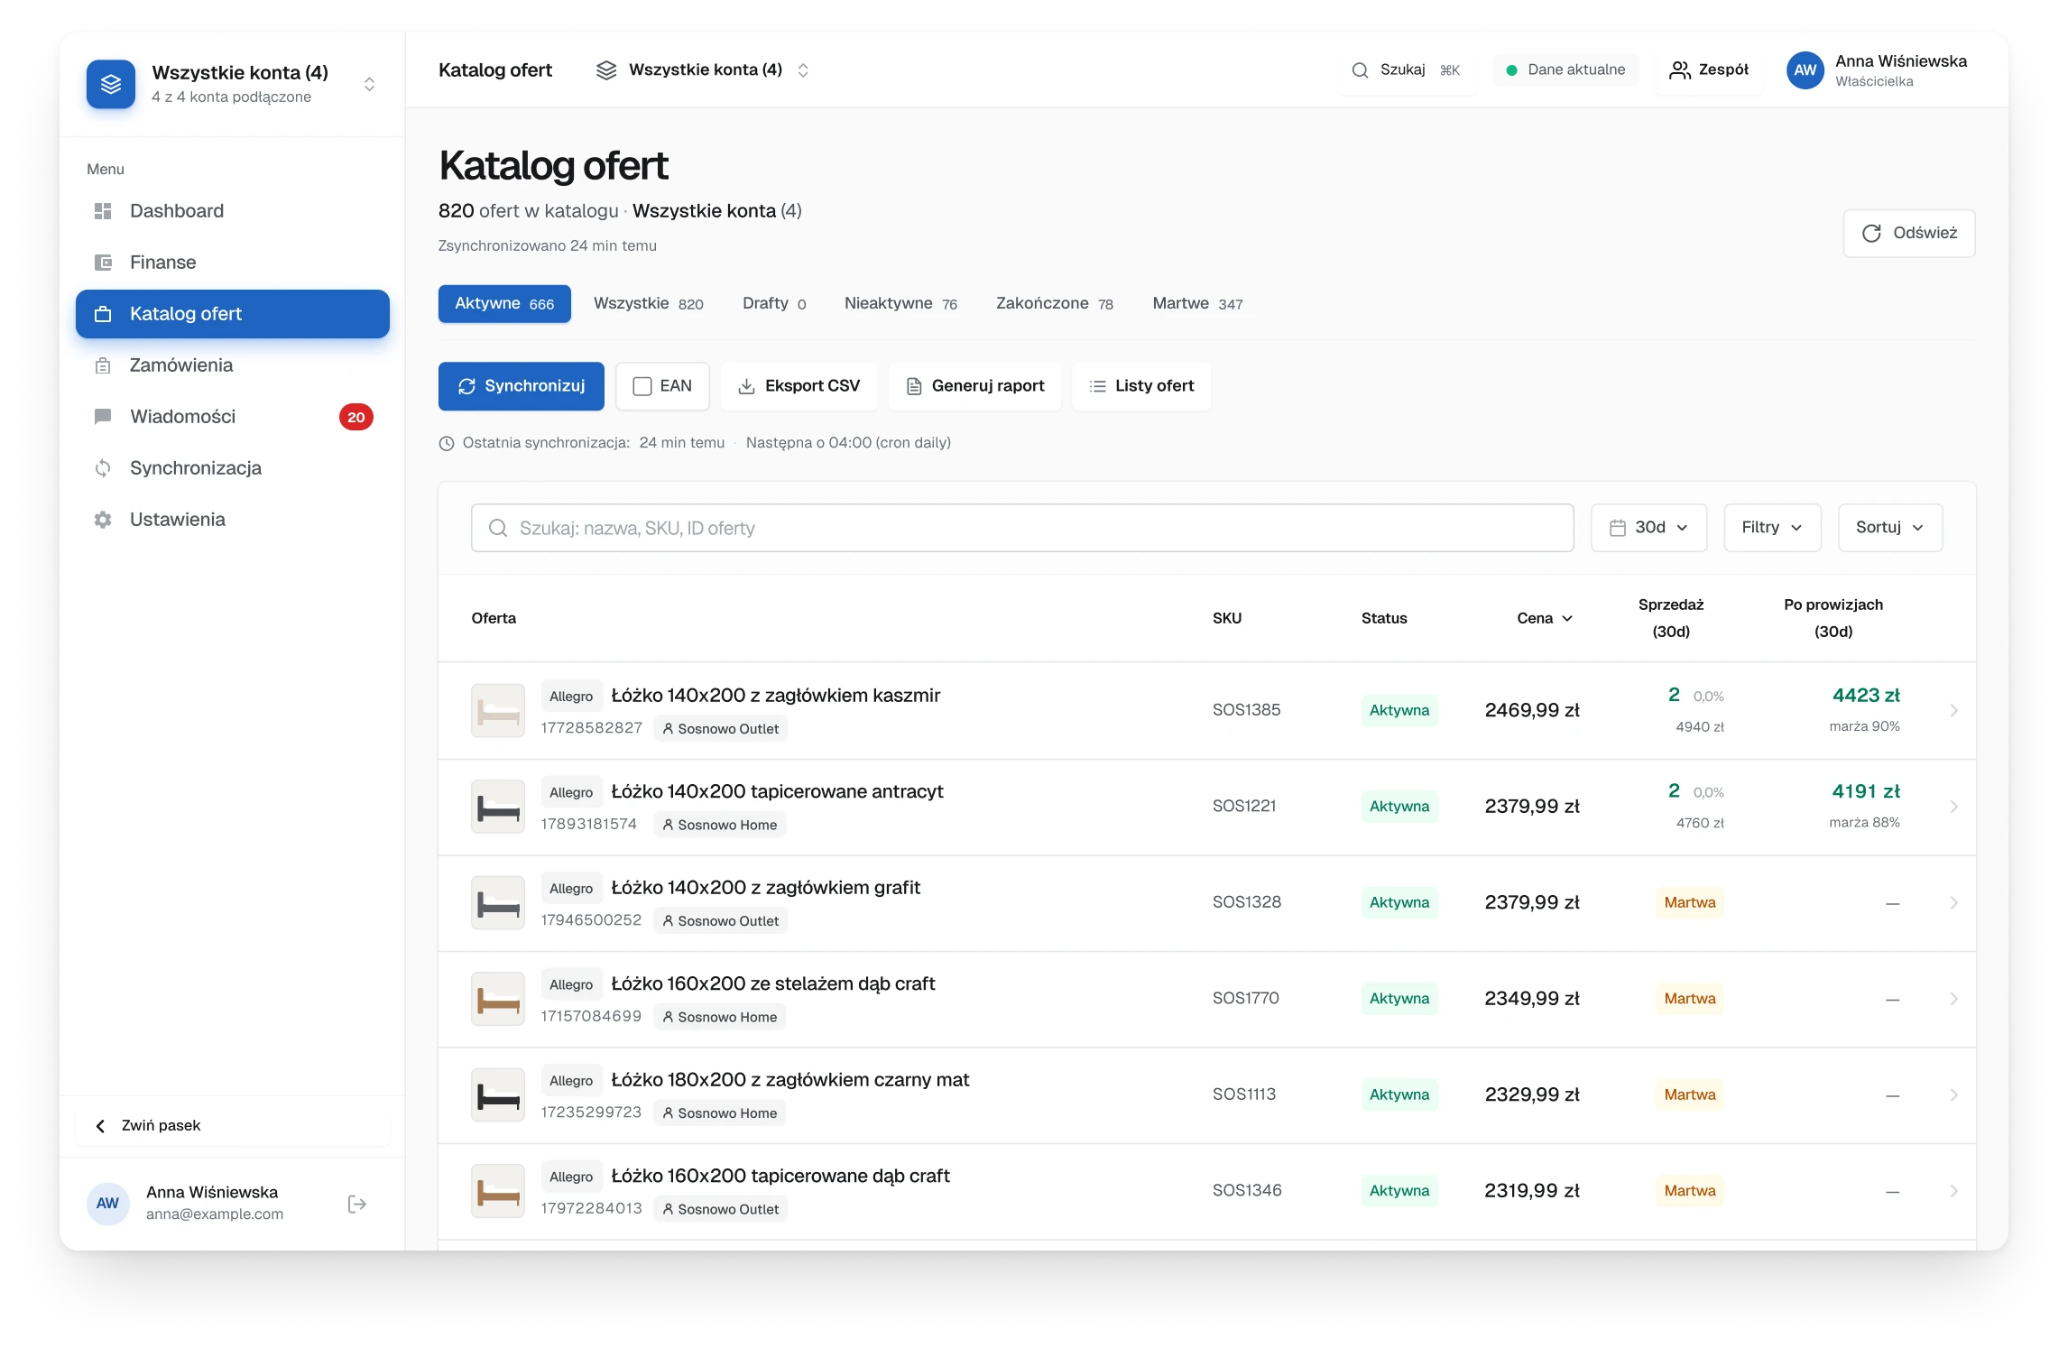Click Sosnowo Outlet tag on offer 17728582827

(x=720, y=729)
